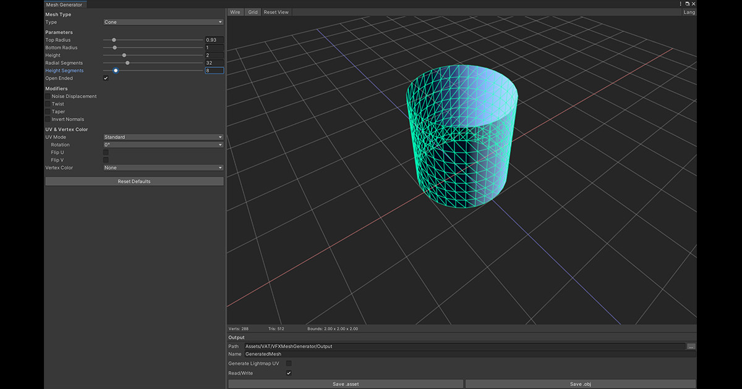Click the 'UV & Vertex Color' section header

click(x=67, y=129)
